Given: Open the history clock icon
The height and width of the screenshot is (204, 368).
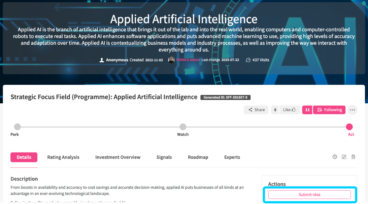Looking at the screenshot, I should [x=335, y=157].
